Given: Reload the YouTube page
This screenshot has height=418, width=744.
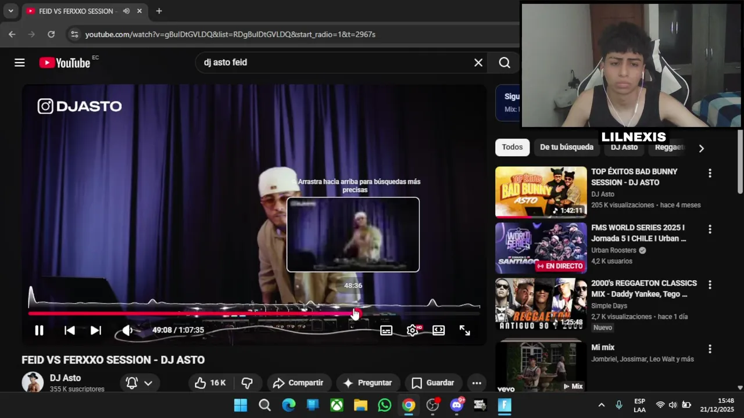Looking at the screenshot, I should click(51, 34).
